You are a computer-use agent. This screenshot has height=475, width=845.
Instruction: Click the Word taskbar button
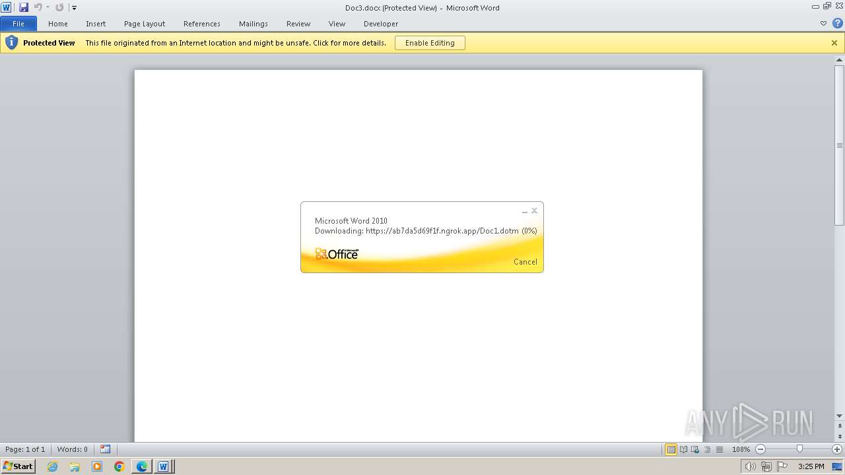[x=163, y=466]
